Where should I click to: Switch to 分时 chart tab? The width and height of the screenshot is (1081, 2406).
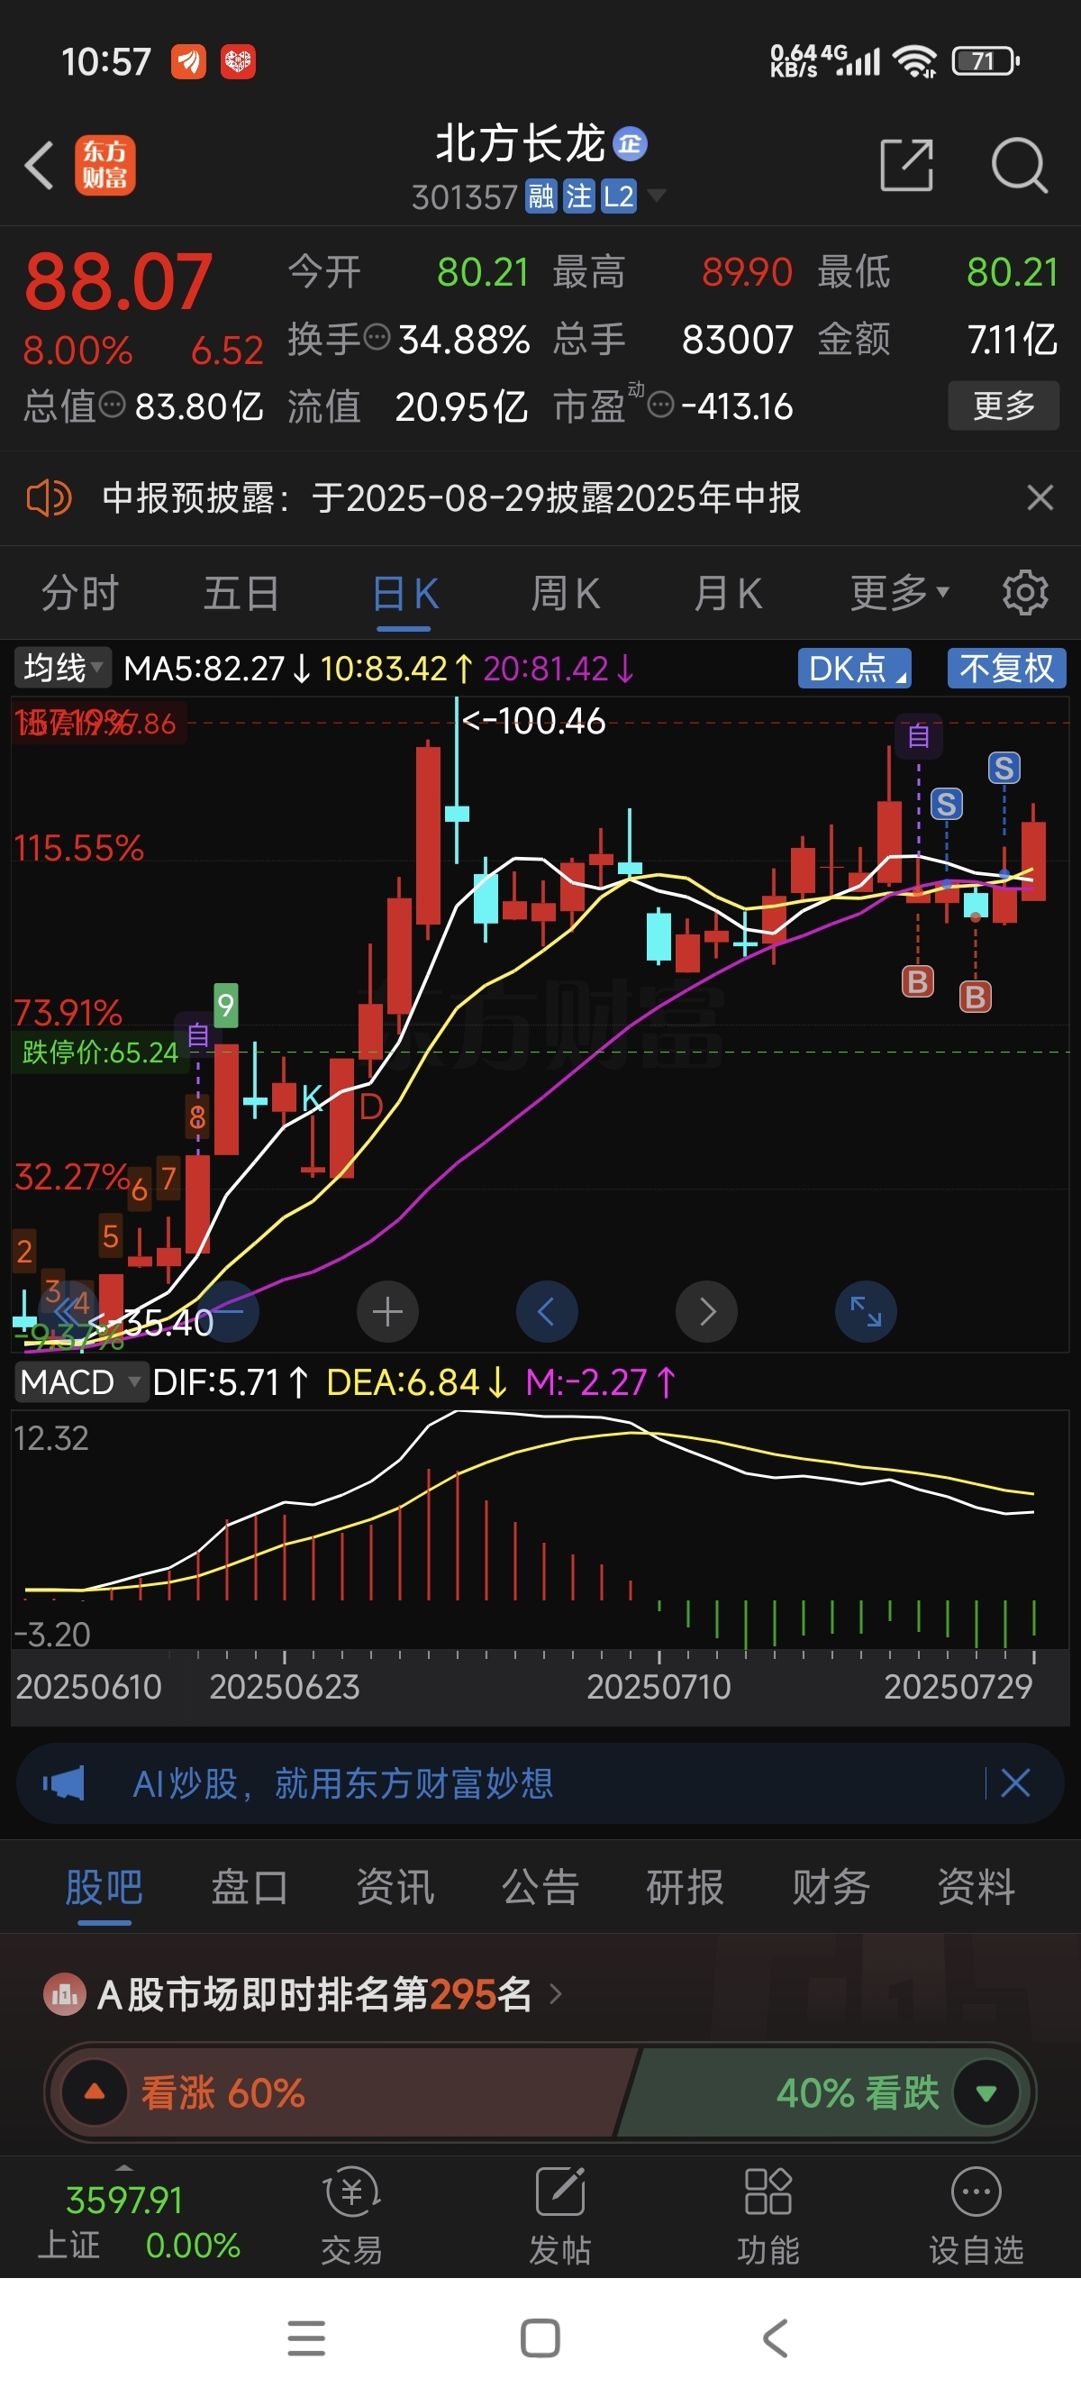point(79,593)
